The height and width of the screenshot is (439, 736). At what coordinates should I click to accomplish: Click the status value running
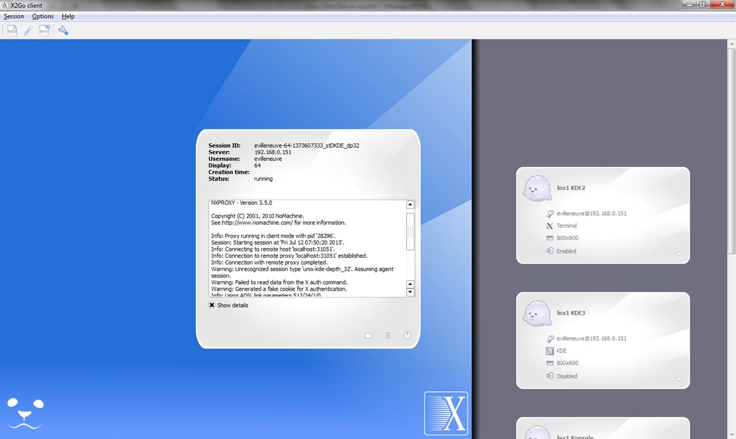pos(263,179)
